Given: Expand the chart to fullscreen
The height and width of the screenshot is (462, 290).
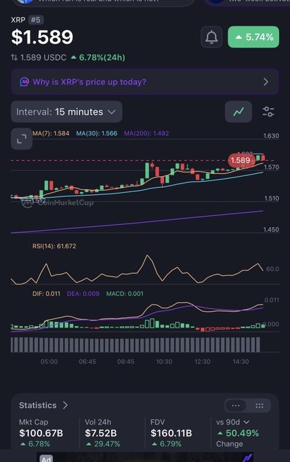Looking at the screenshot, I should coord(22,139).
